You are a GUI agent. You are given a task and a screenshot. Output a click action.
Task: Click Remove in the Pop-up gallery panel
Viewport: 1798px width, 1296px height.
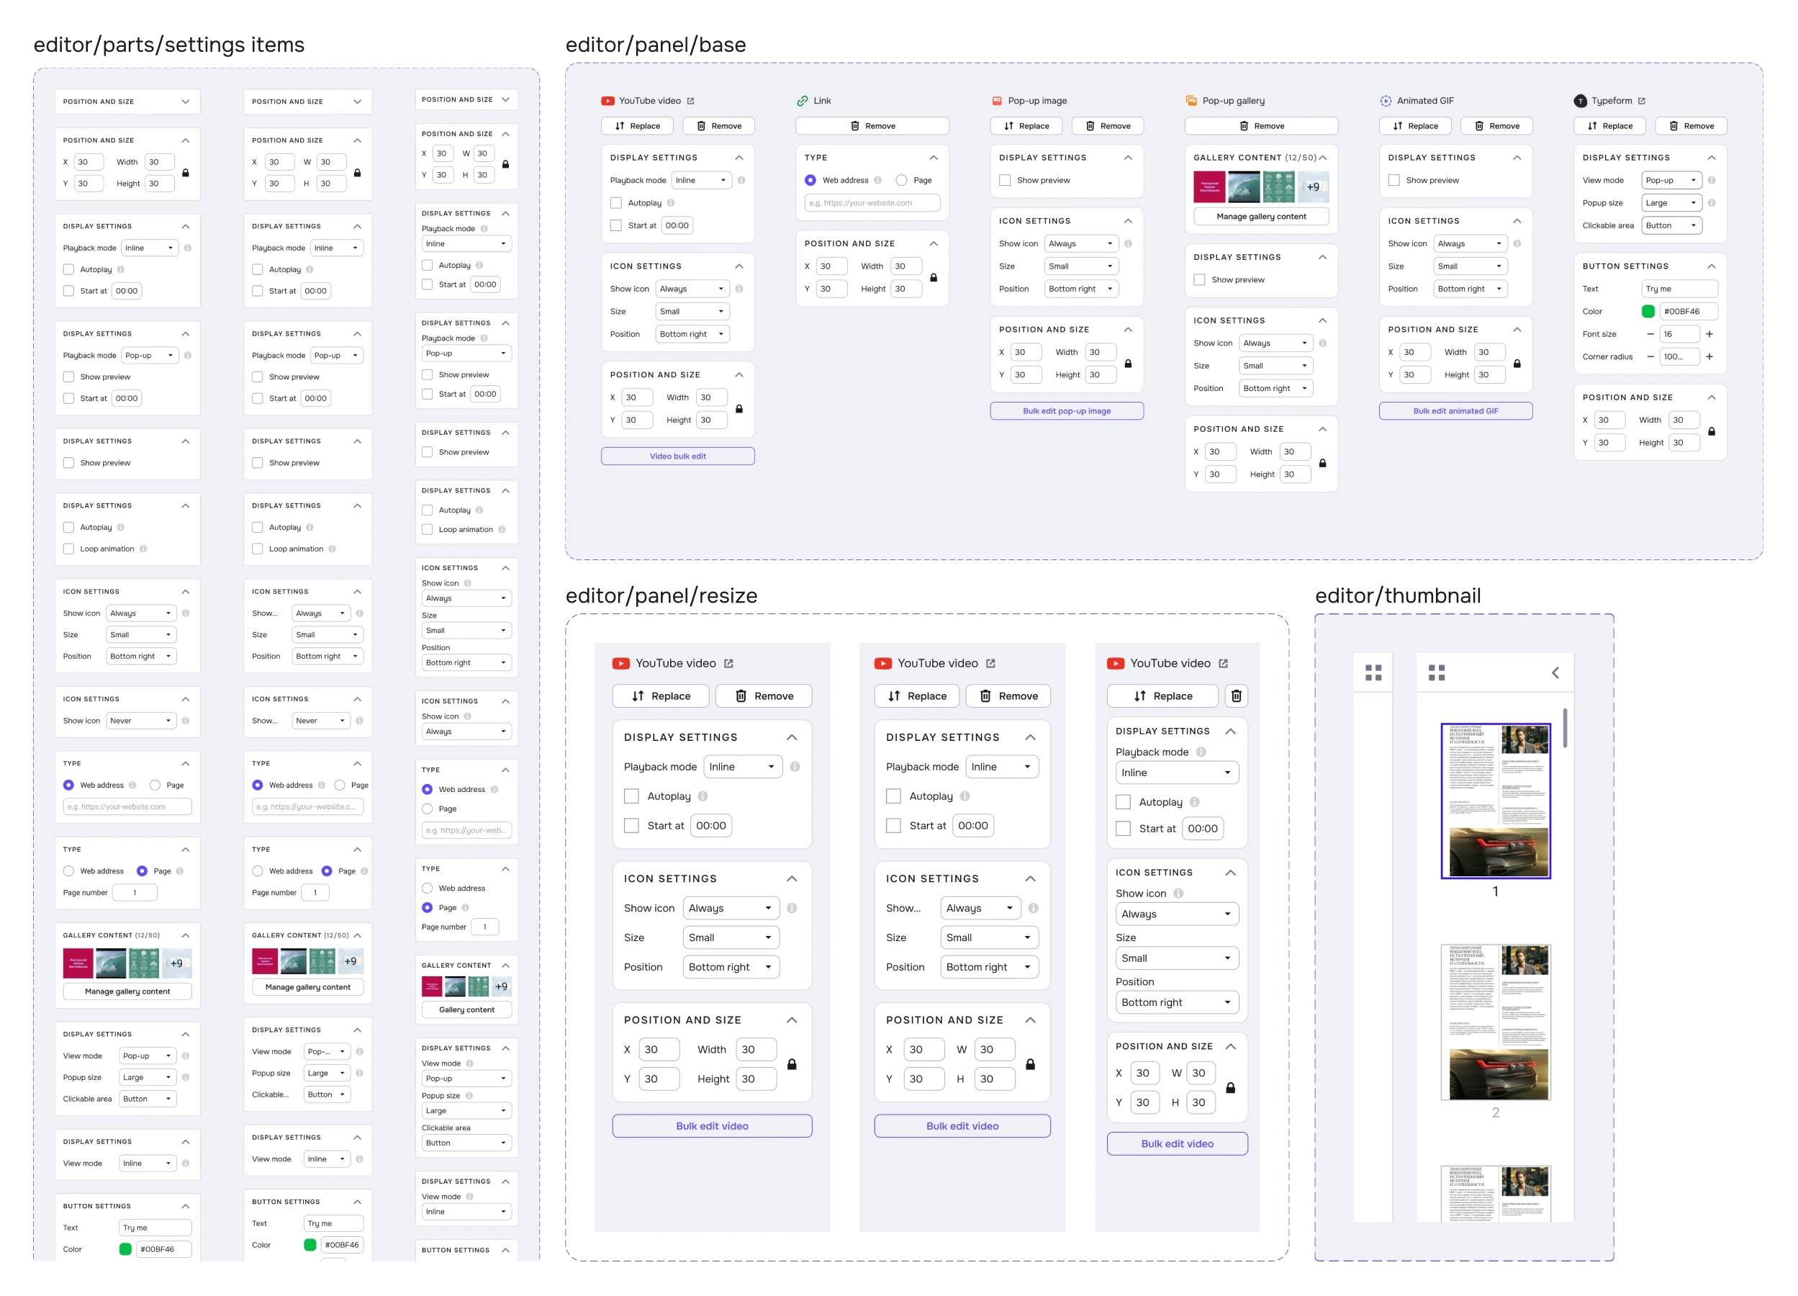[1261, 126]
